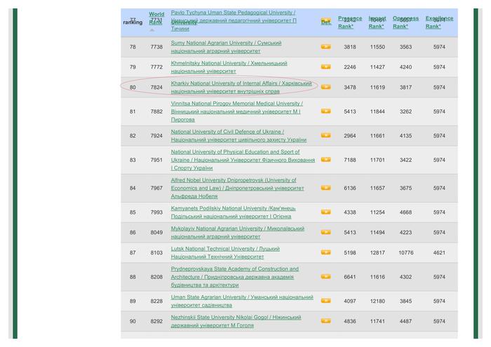Click the detail icon for University of Civil Defence
Screen dimensions: 491x347
325,135
